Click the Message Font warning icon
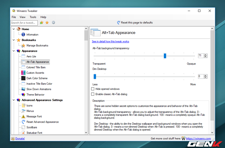This screenshot has width=225, height=148. (23, 117)
